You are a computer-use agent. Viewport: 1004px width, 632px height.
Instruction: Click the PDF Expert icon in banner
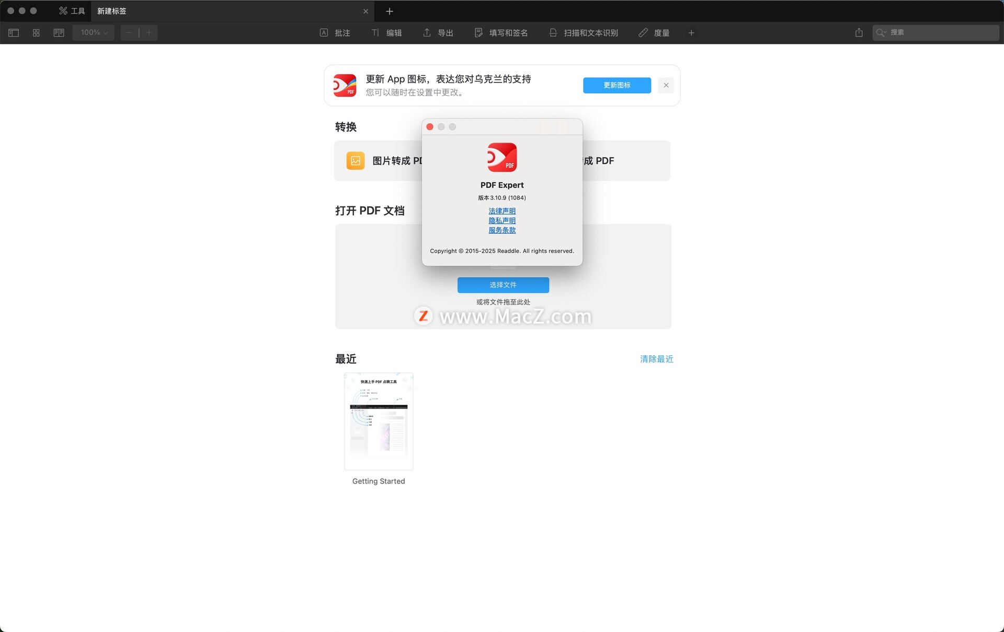345,85
